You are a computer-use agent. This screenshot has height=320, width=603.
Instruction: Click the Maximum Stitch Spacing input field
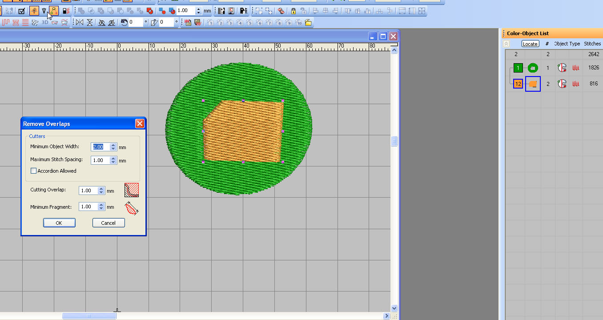tap(100, 160)
